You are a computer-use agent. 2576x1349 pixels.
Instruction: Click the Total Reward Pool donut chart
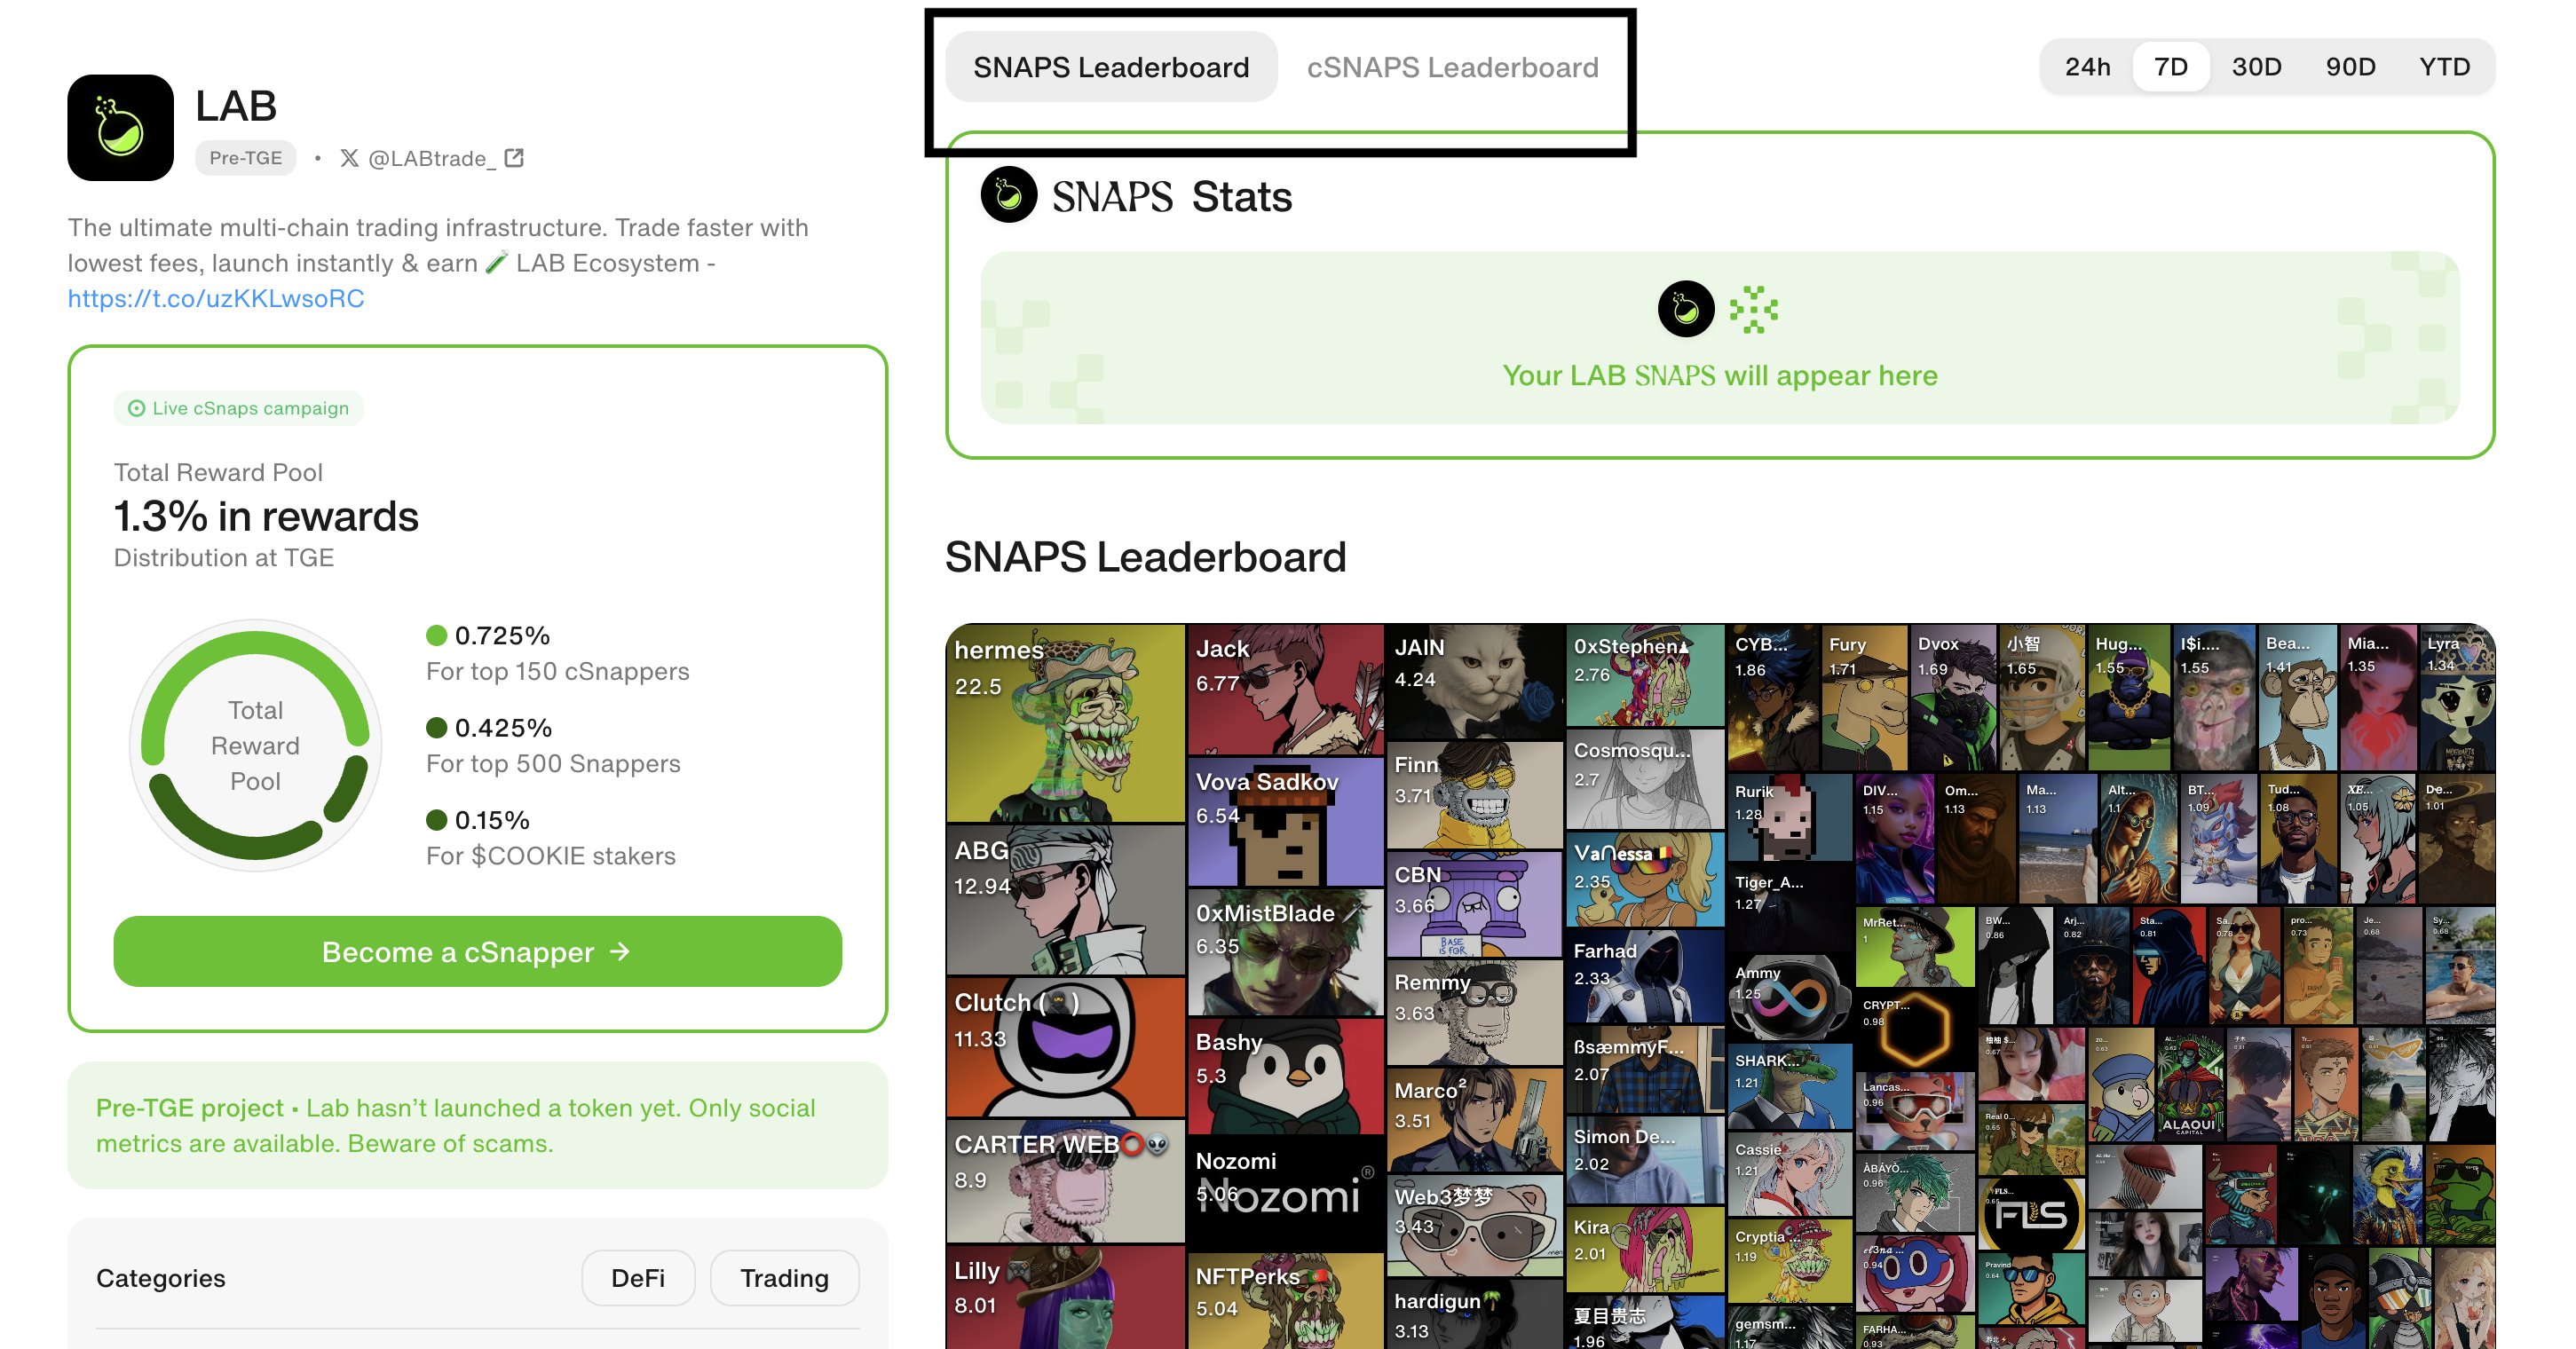(x=255, y=745)
